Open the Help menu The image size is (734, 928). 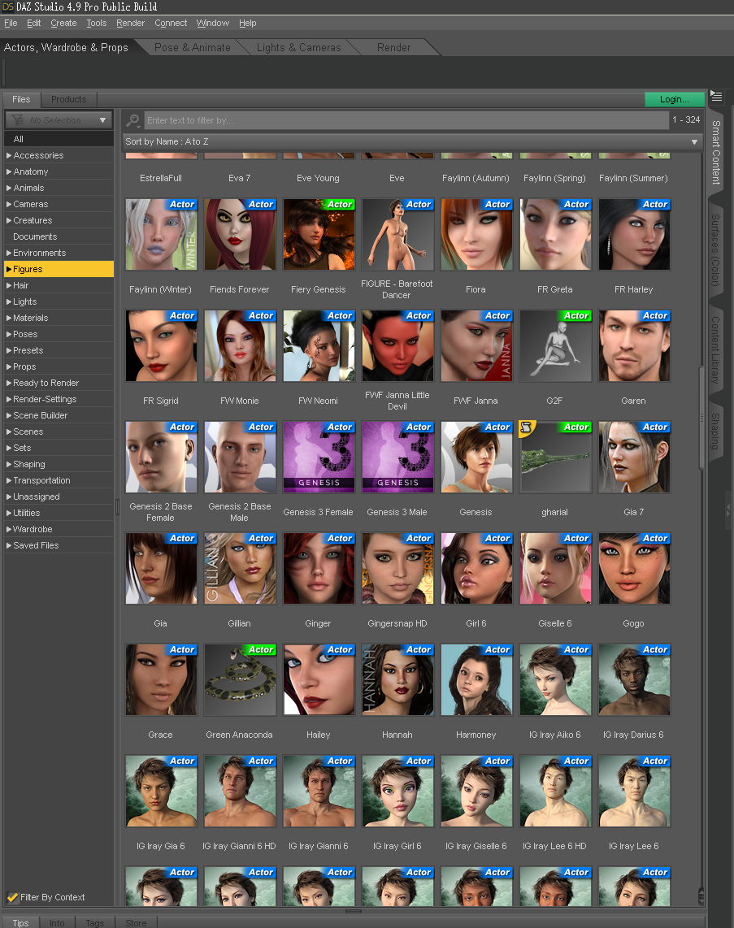click(247, 23)
